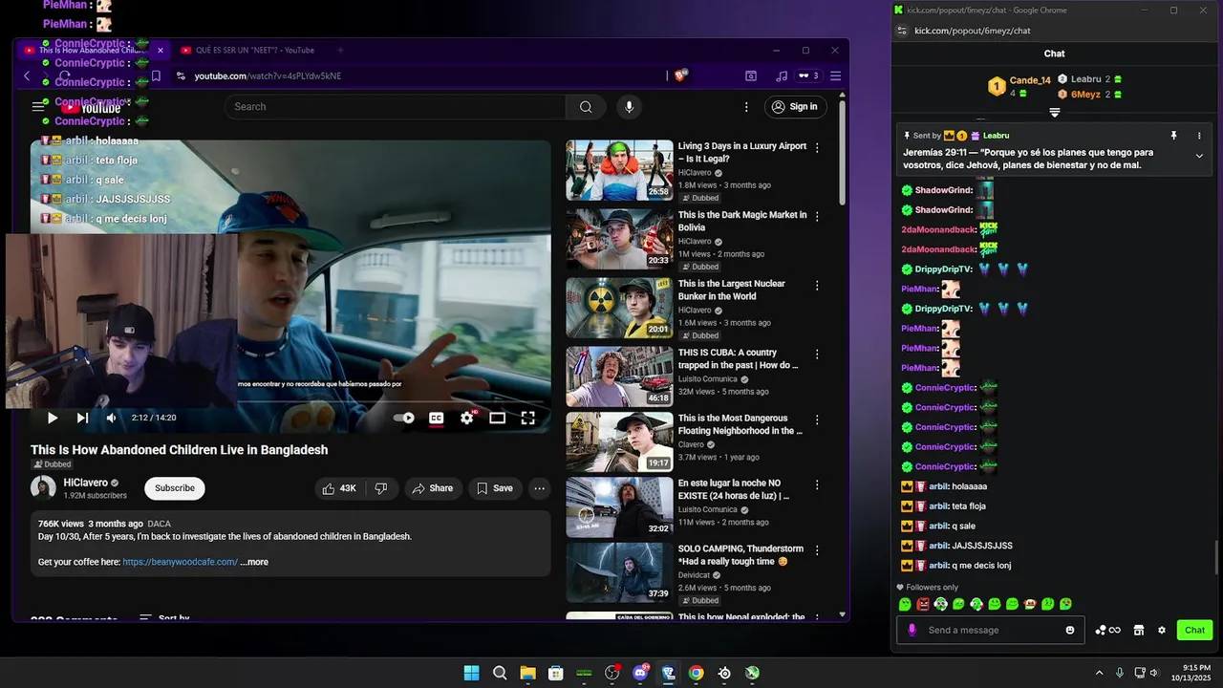1223x688 pixels.
Task: View site information in Kick popout
Action: click(x=901, y=31)
